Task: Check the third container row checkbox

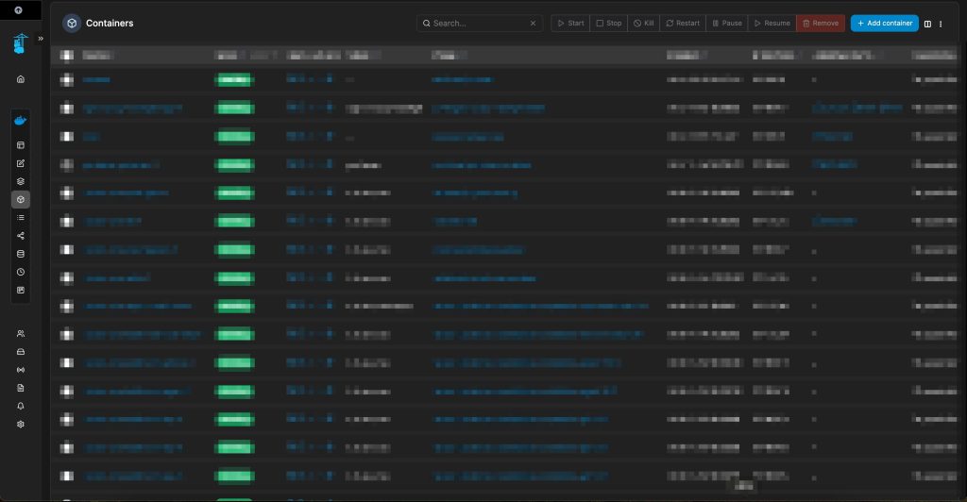Action: [x=67, y=137]
